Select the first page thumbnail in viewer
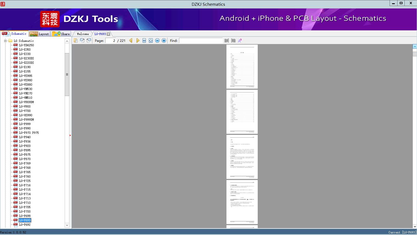Screen dimensions: 417x235 click(x=242, y=66)
